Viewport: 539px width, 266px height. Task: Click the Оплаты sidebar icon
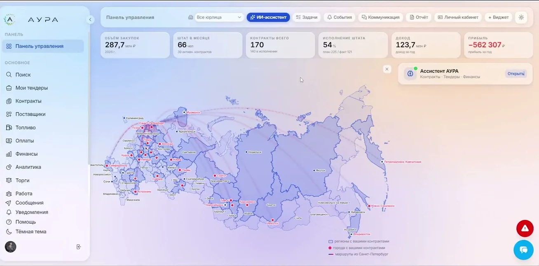click(x=9, y=140)
